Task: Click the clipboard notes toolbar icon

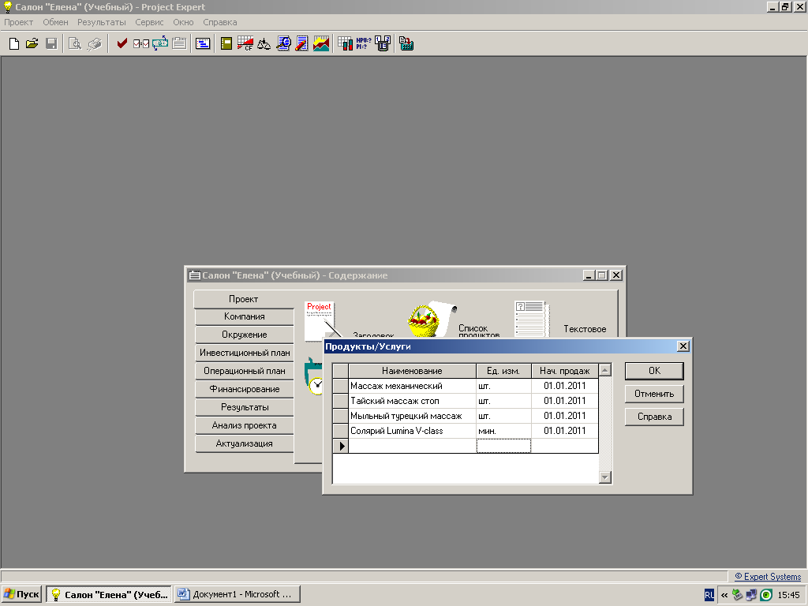Action: [179, 43]
